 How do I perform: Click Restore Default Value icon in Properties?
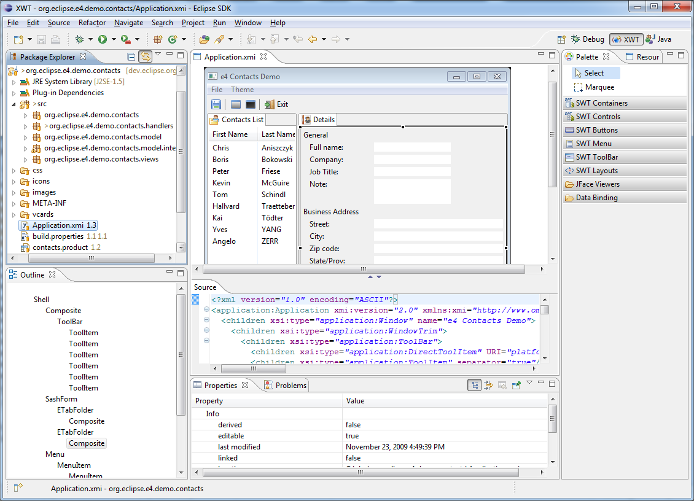pos(502,386)
